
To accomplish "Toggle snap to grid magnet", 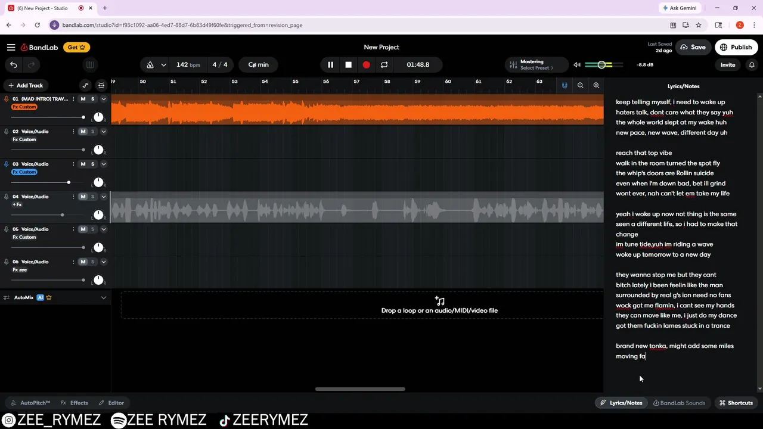I will pos(565,85).
